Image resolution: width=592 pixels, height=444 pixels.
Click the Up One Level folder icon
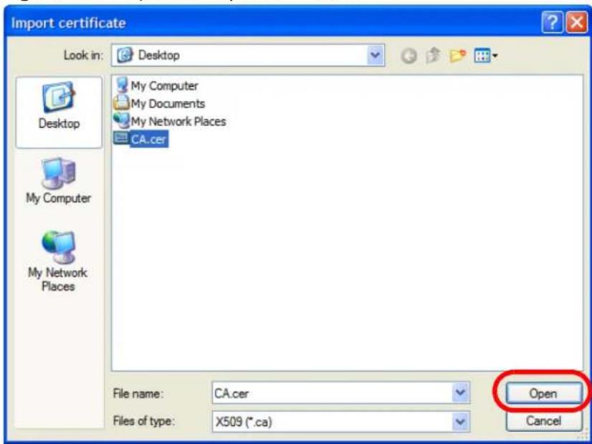[433, 55]
